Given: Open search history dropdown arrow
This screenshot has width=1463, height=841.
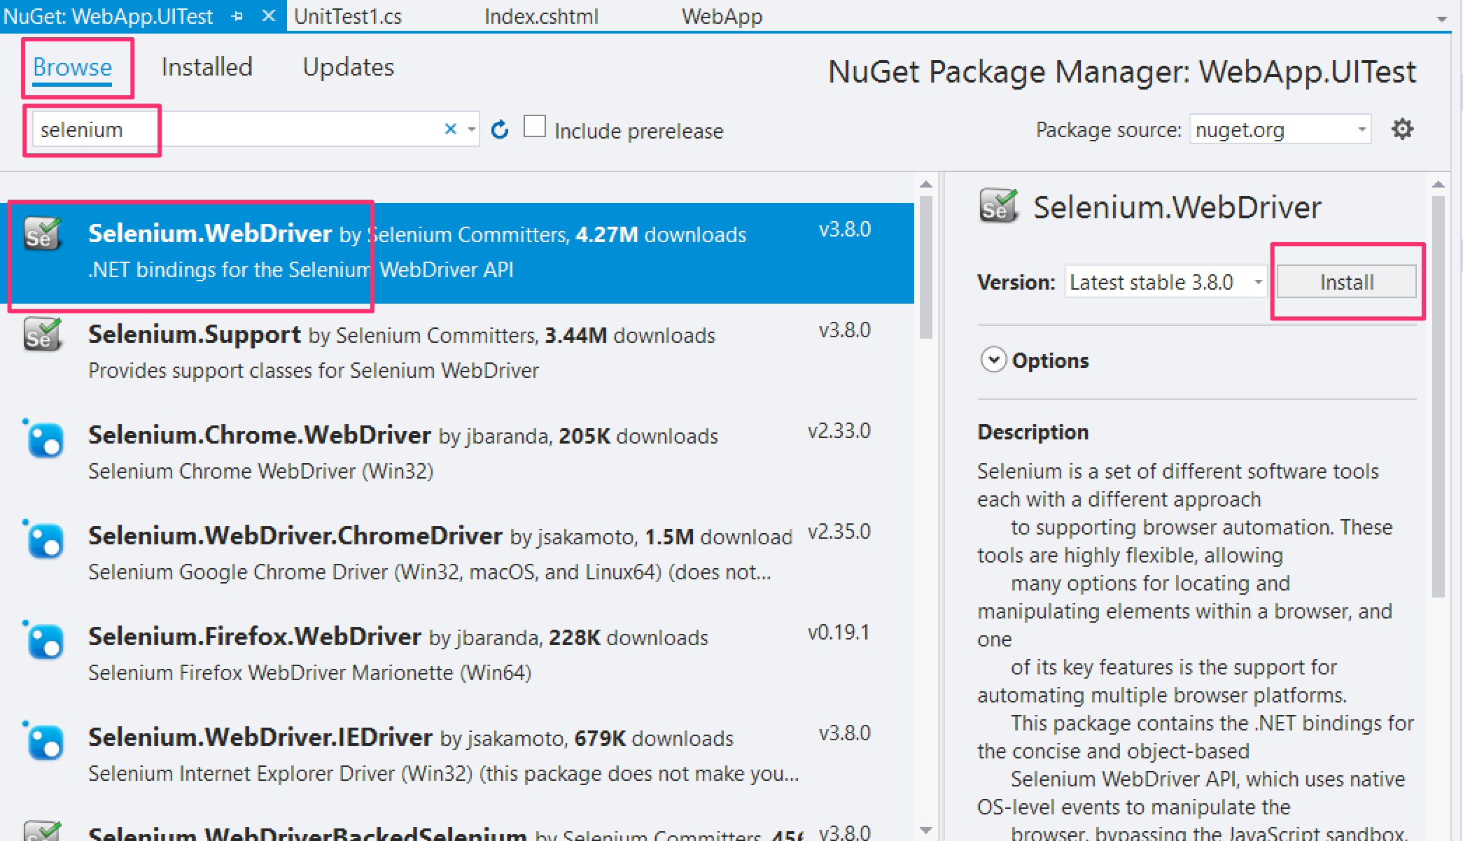Looking at the screenshot, I should pyautogui.click(x=472, y=129).
